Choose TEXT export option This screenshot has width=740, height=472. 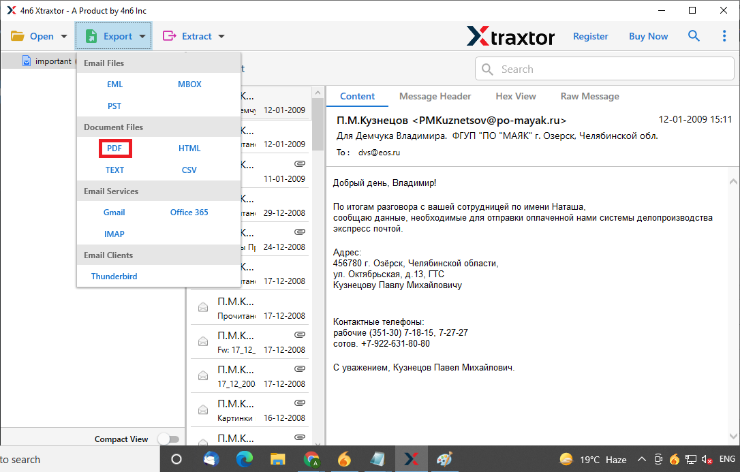114,170
